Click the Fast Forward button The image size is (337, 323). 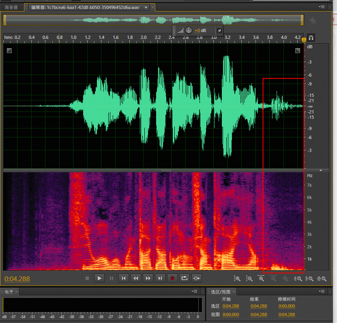point(148,278)
